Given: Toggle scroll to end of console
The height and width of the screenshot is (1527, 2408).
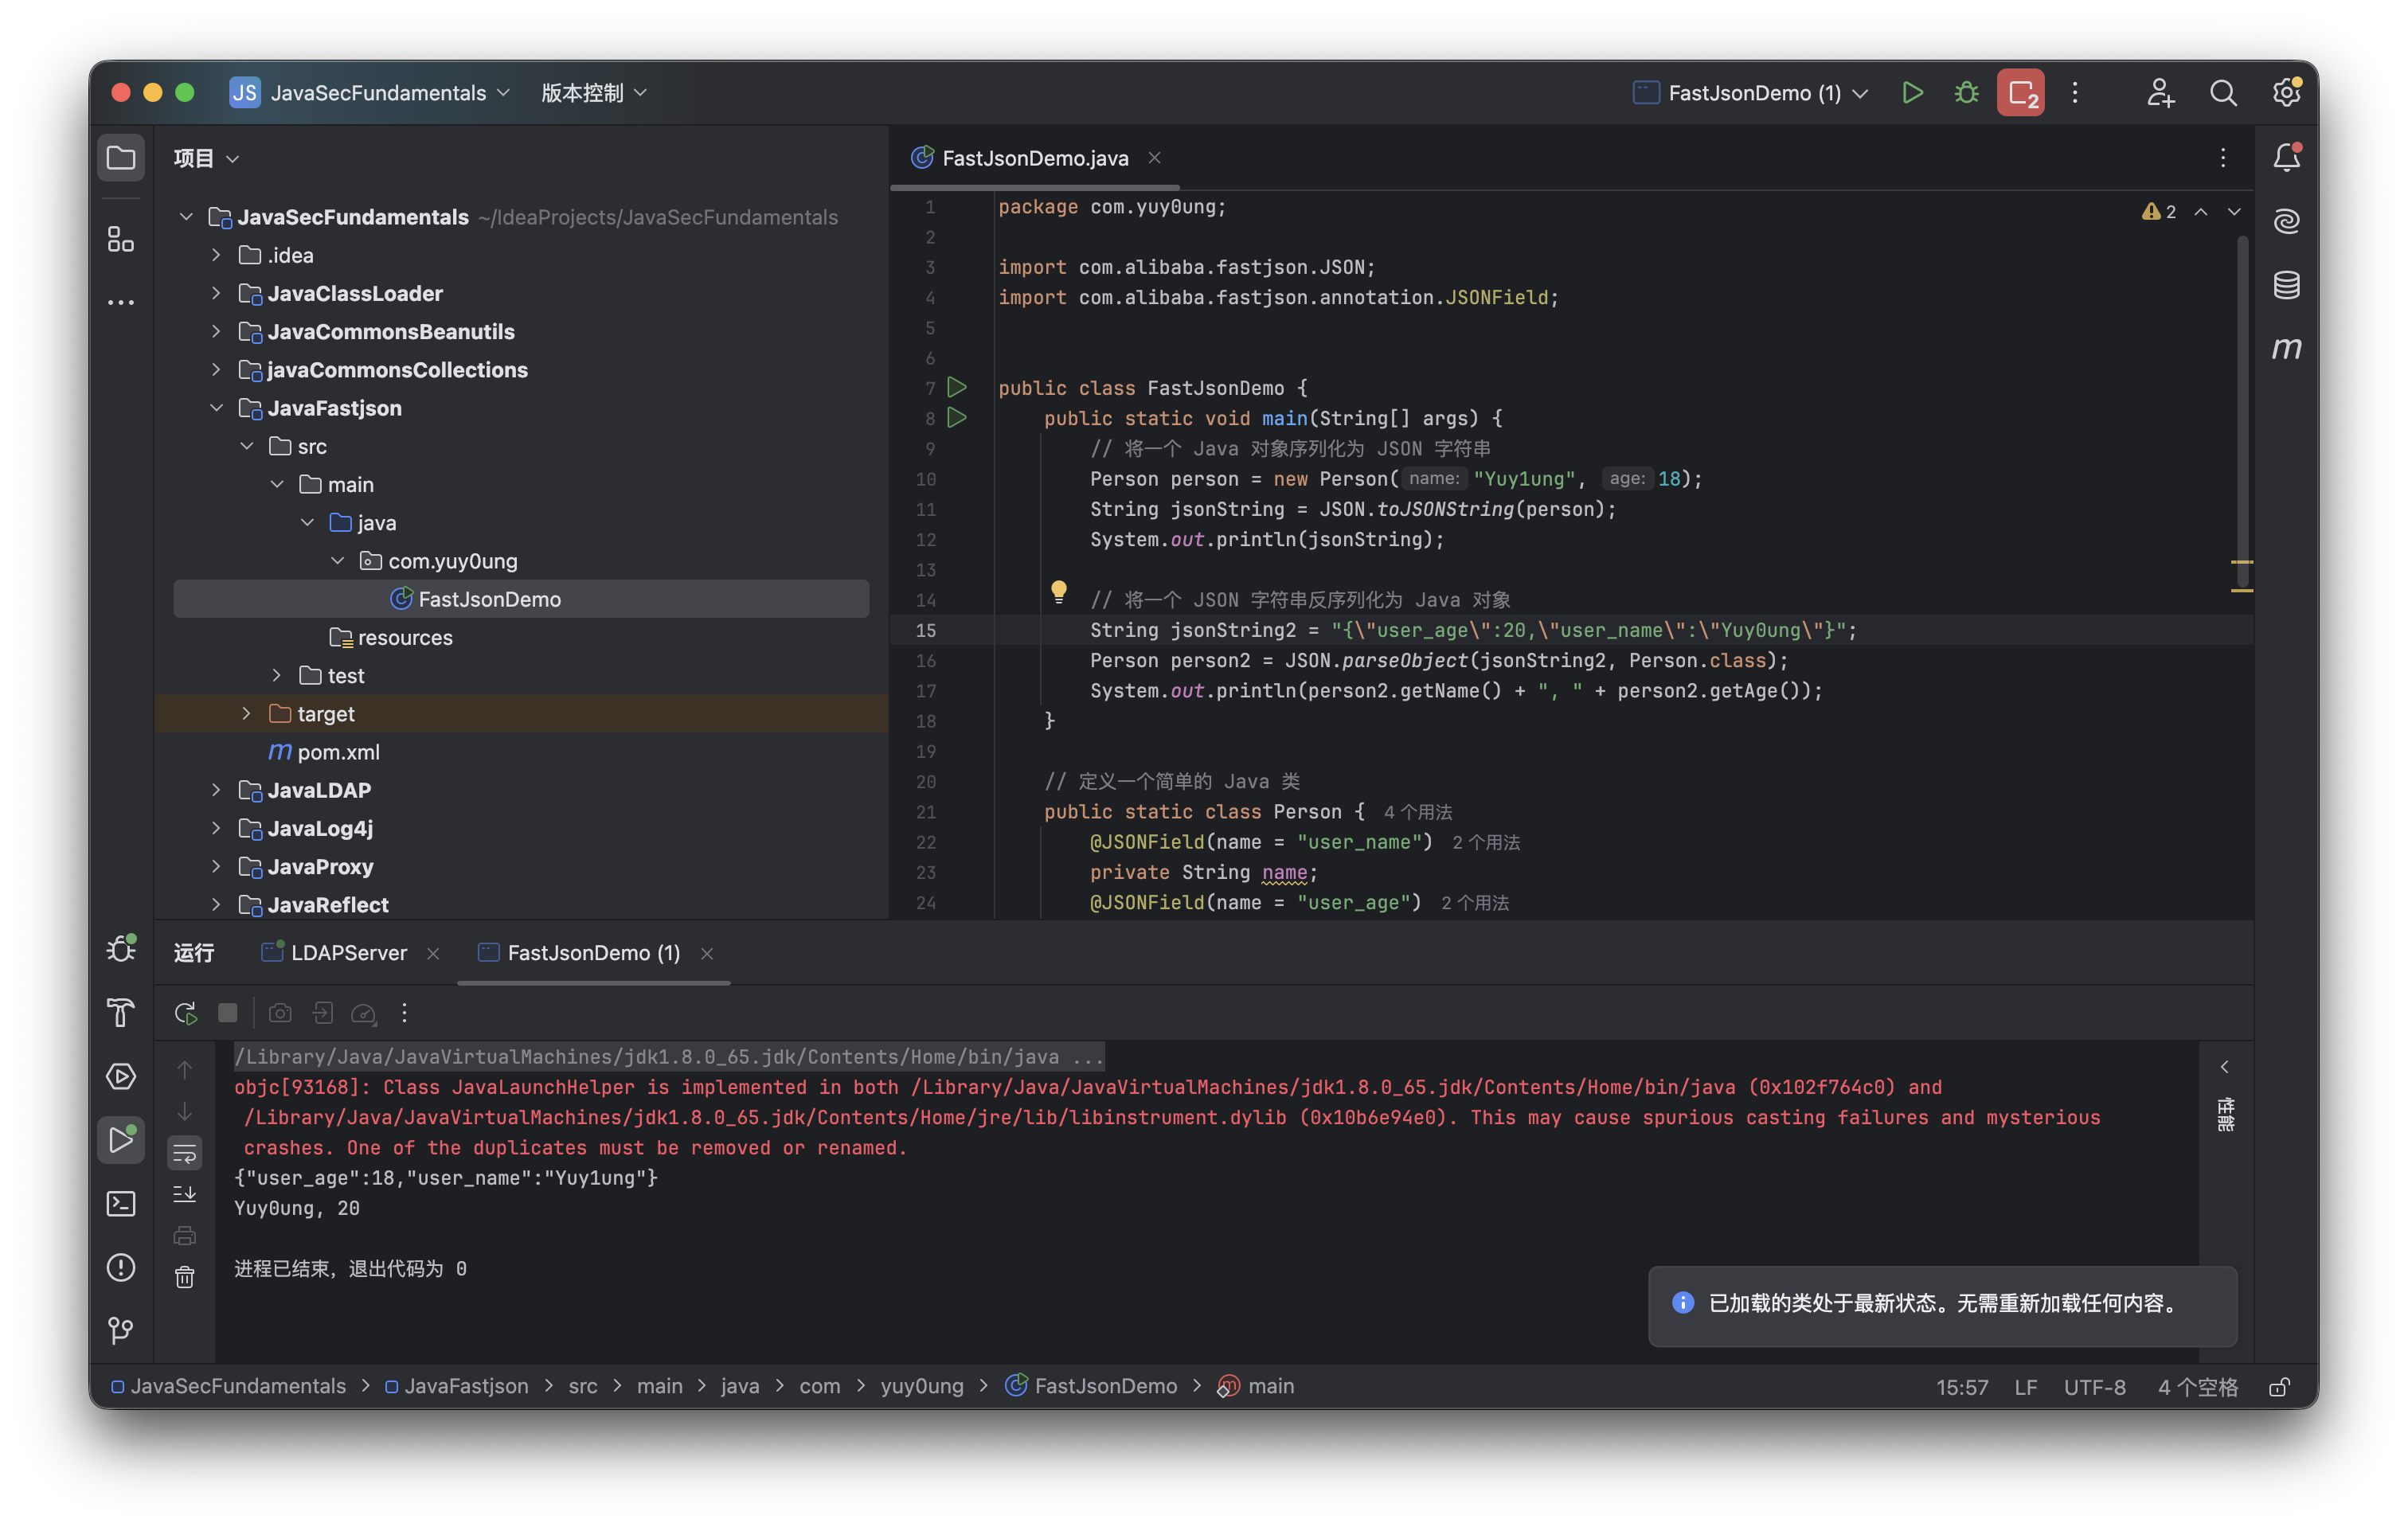Looking at the screenshot, I should tap(185, 1194).
